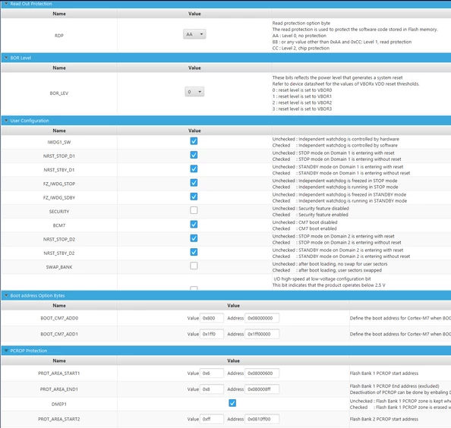Uncheck FZ_IWDG_SDBY checkbox
451x428 pixels.
point(194,197)
